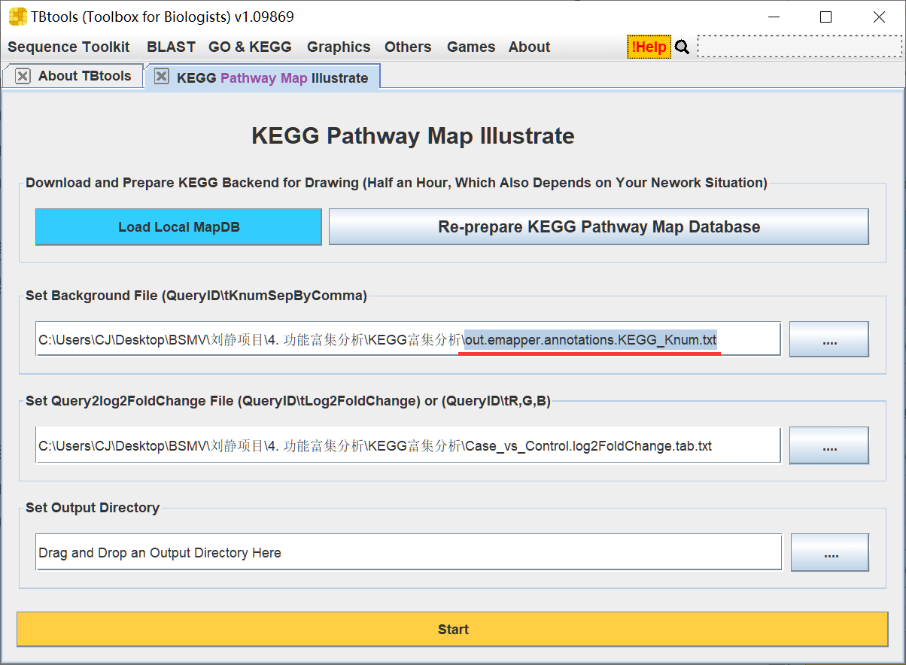Open the Games menu
Viewport: 906px width, 665px height.
tap(471, 47)
